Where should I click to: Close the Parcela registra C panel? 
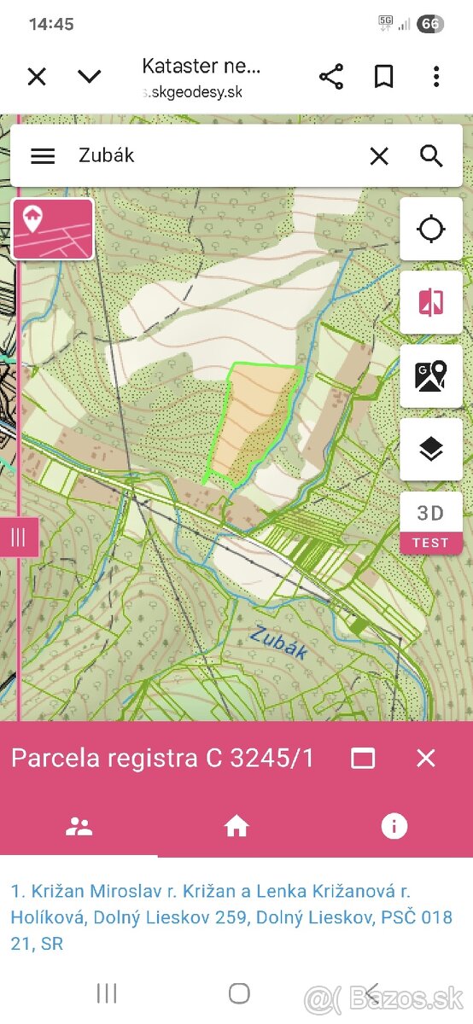coord(426,758)
